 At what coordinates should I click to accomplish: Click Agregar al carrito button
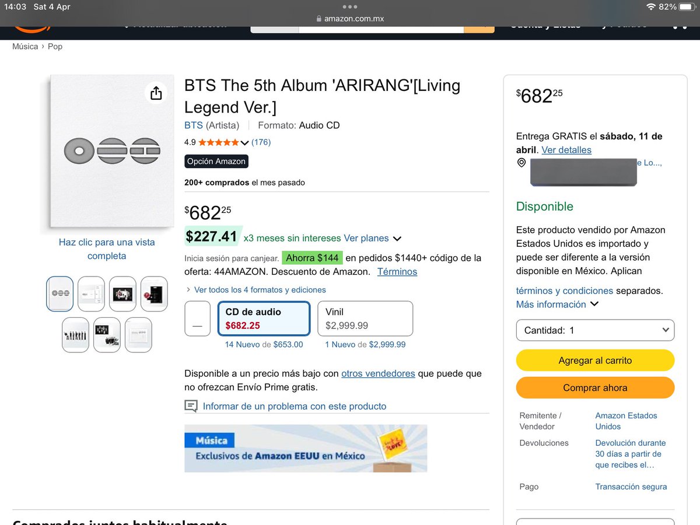(x=595, y=360)
